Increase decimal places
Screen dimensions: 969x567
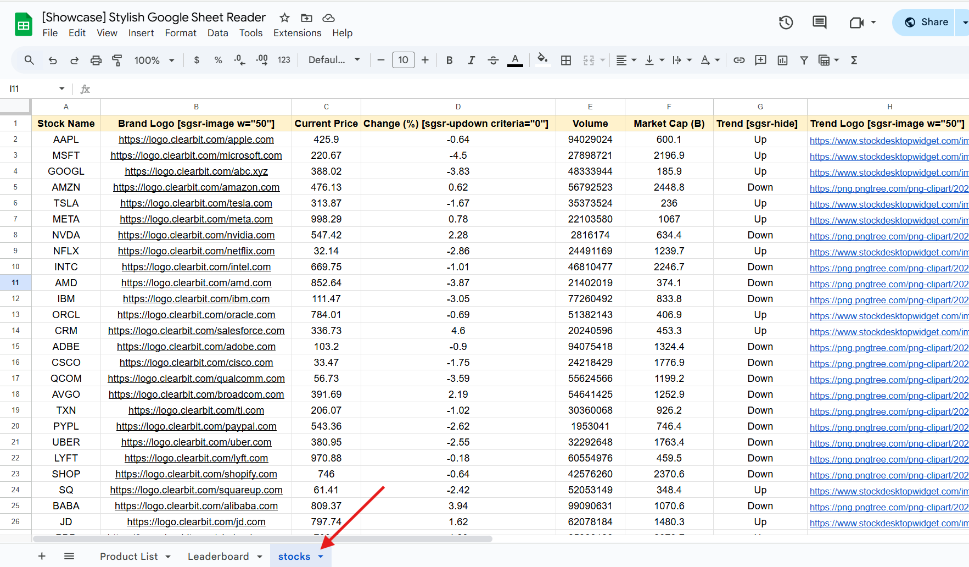[x=262, y=60]
